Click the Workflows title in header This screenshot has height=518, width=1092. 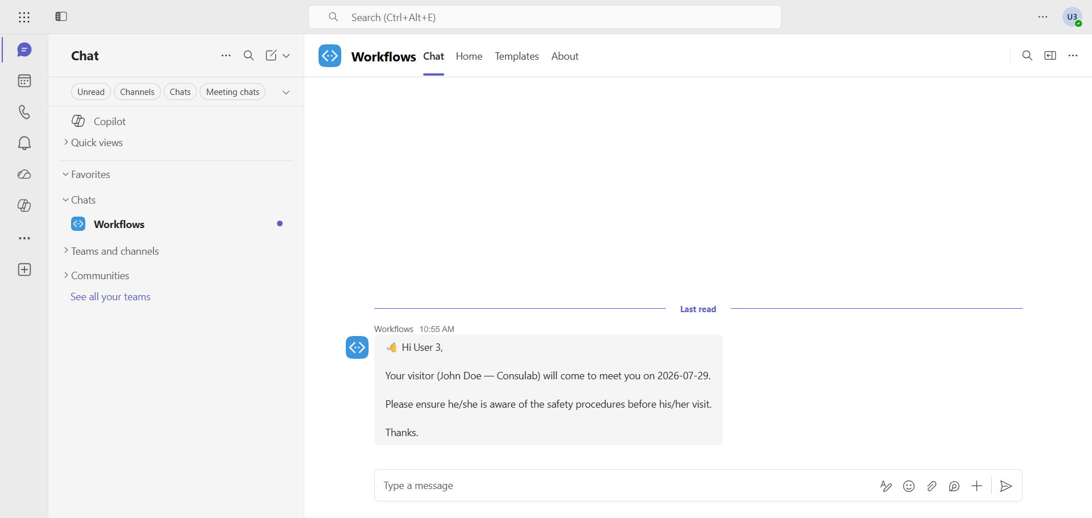pos(384,57)
